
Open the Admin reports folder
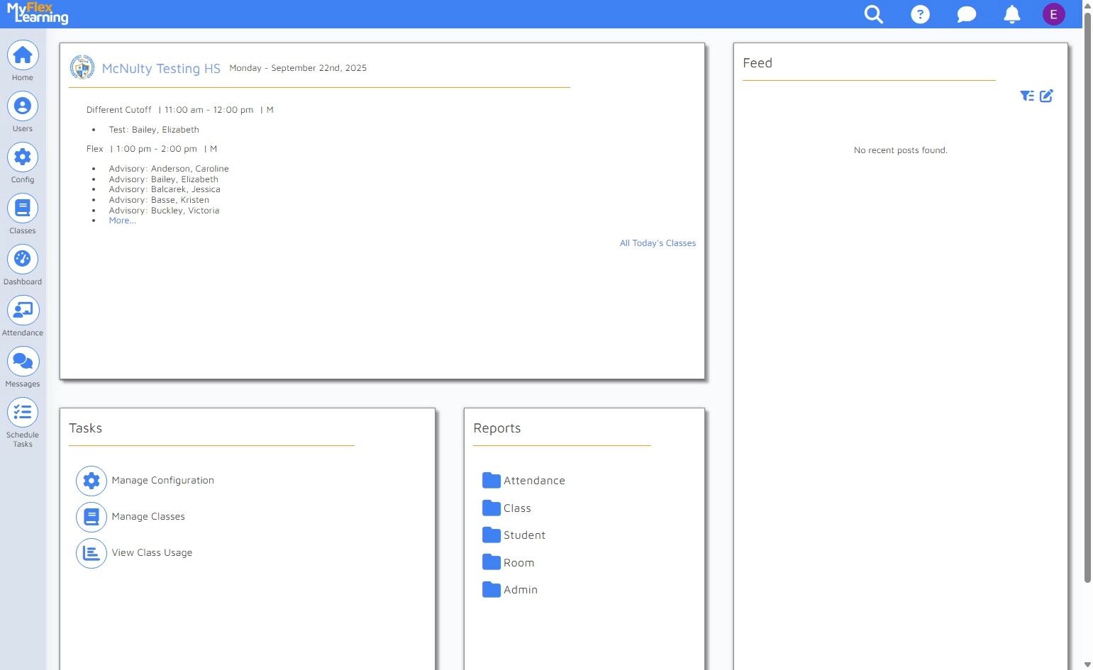click(x=492, y=589)
